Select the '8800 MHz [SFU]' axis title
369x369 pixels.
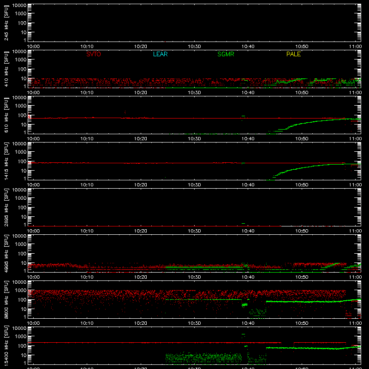pos(6,300)
